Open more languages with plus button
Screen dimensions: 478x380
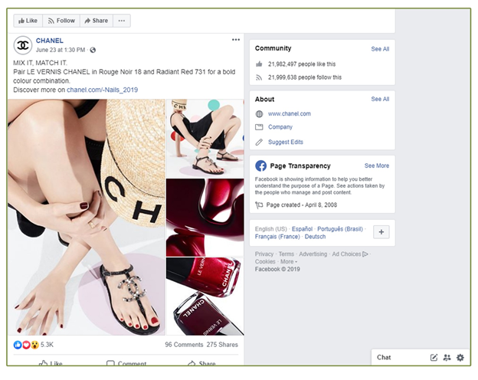pos(381,232)
